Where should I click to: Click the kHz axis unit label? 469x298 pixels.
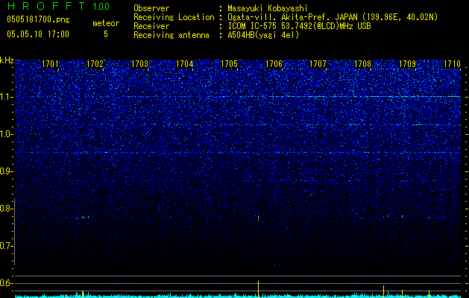coord(7,60)
